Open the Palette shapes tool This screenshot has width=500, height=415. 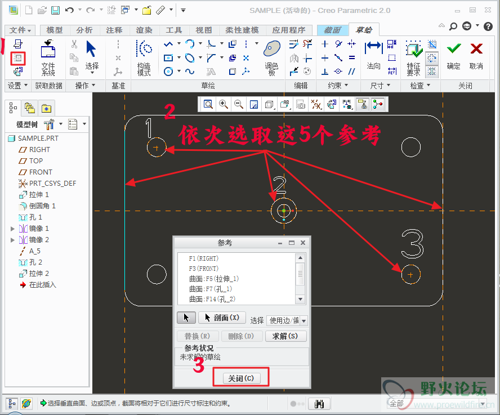272,58
